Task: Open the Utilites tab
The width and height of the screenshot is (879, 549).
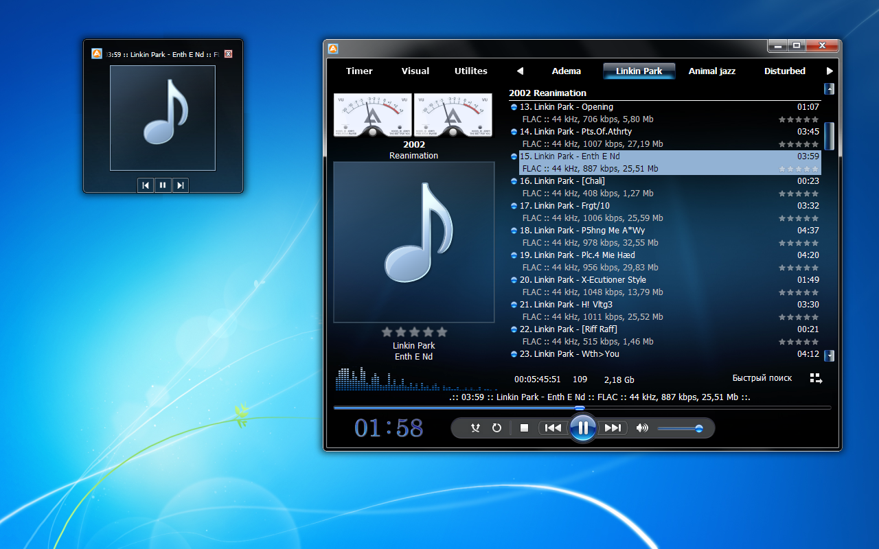Action: pos(471,71)
